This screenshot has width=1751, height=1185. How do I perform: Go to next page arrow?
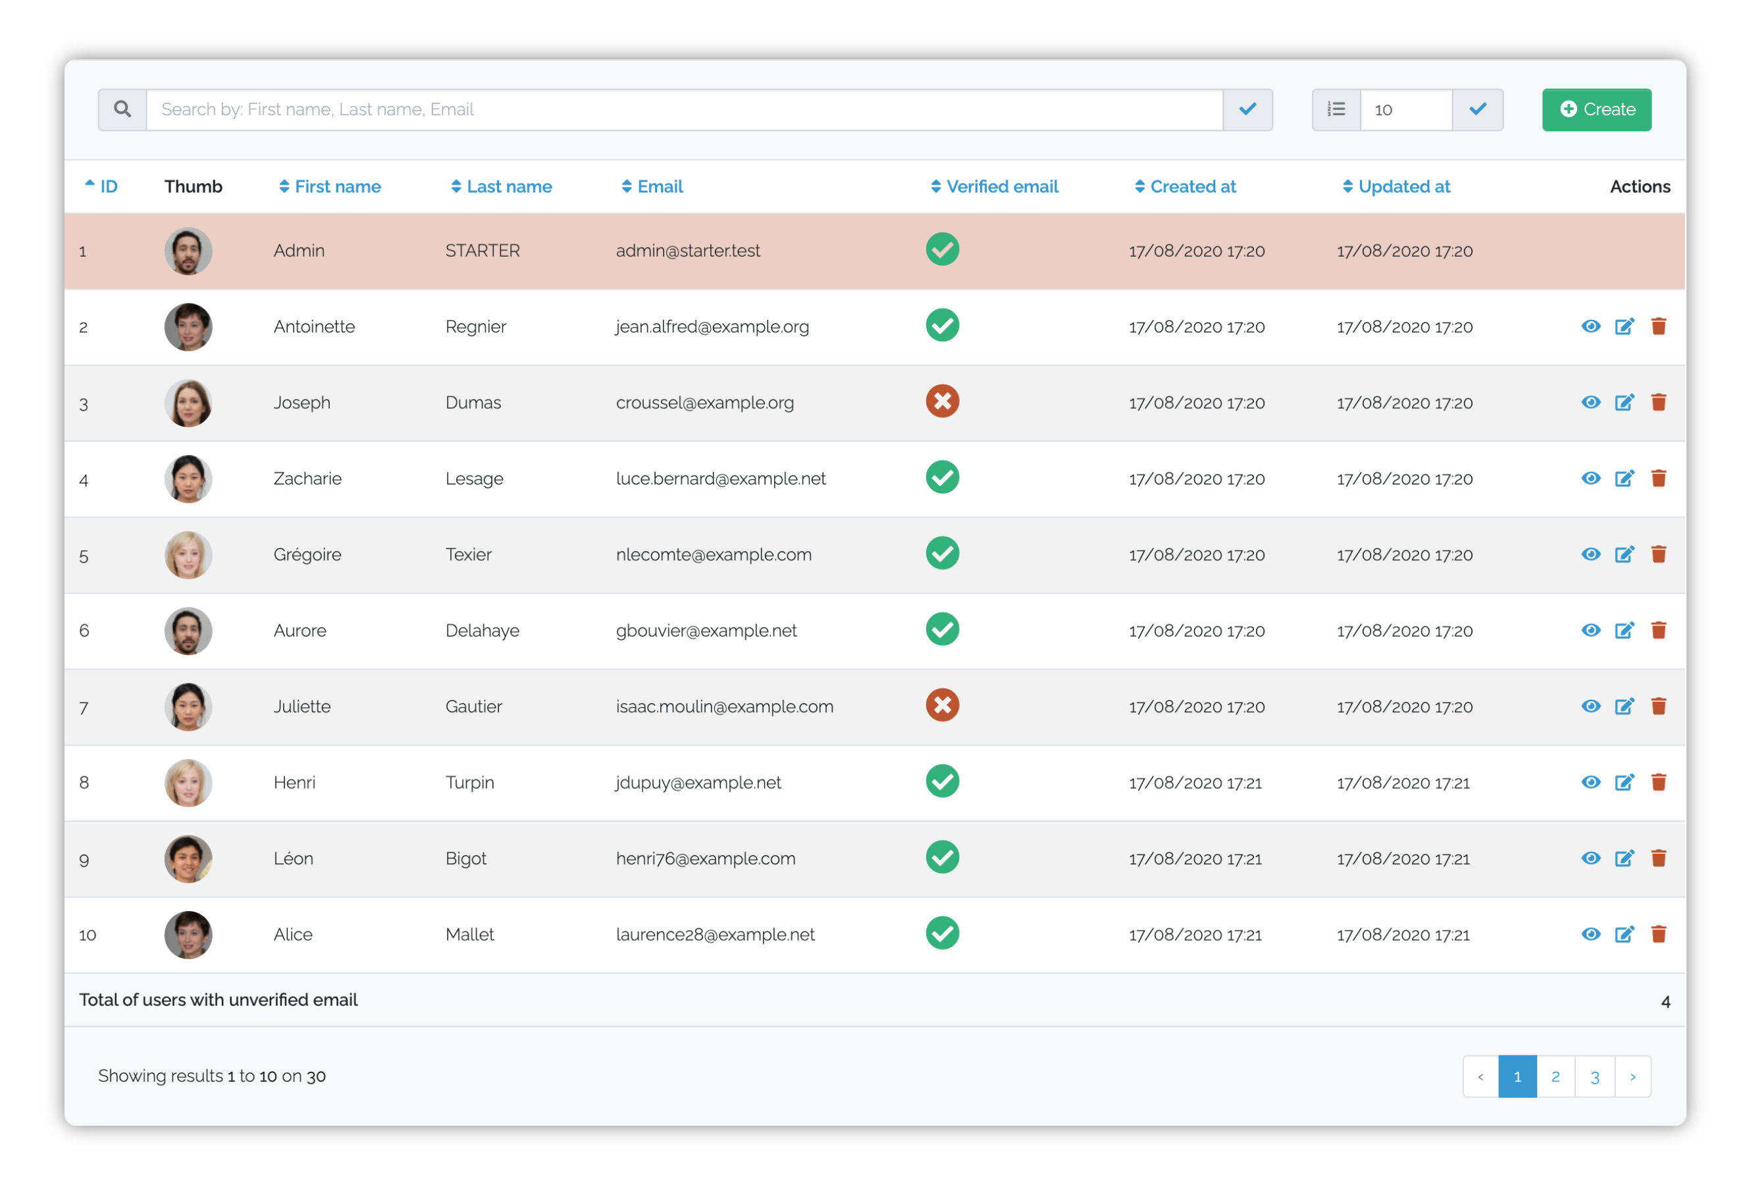pyautogui.click(x=1632, y=1076)
